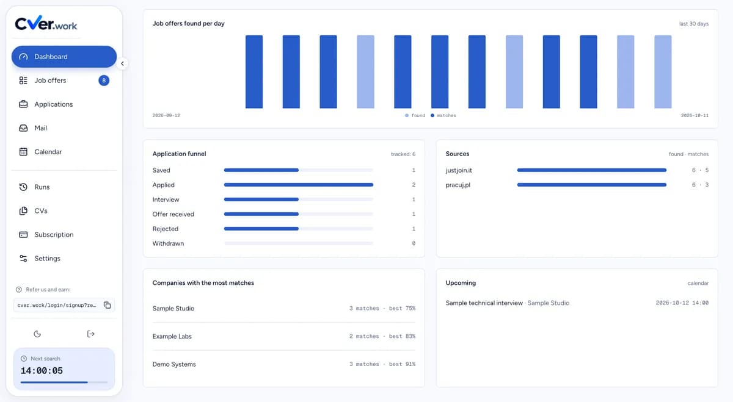
Task: Select the Example Labs company row
Action: (x=284, y=337)
